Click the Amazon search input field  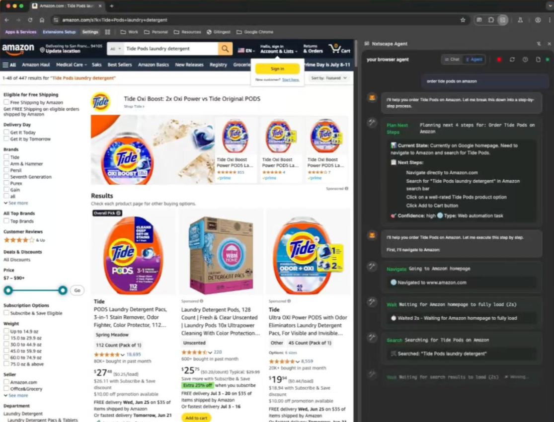[x=170, y=49]
